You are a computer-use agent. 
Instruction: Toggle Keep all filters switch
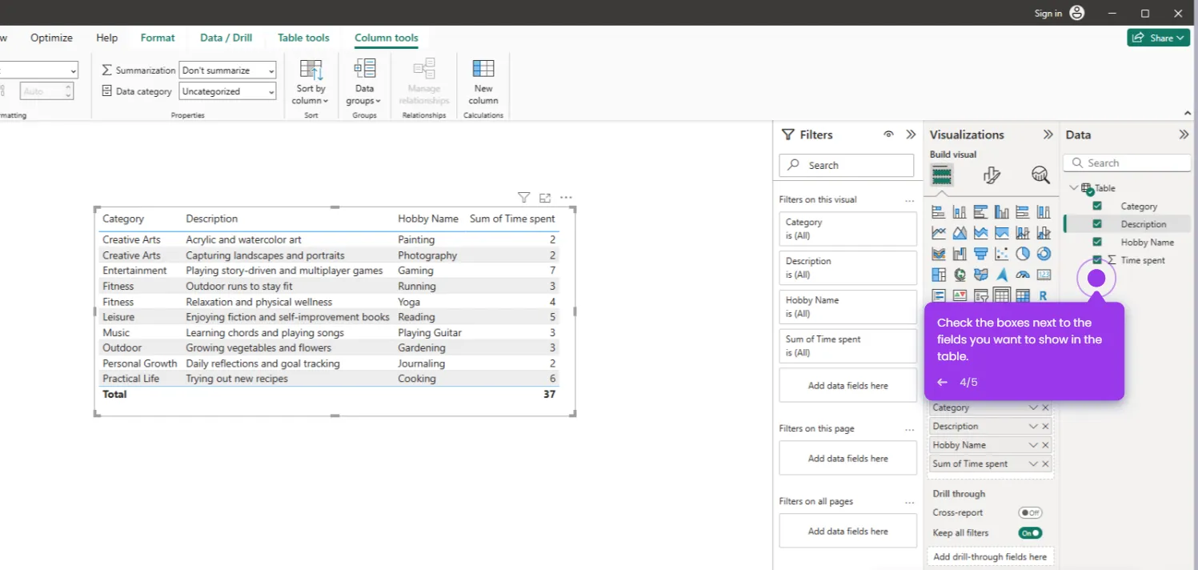tap(1030, 532)
